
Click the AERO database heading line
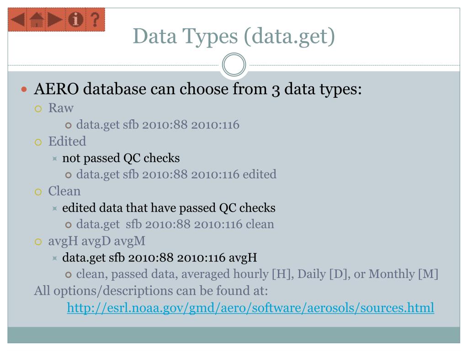pos(198,89)
